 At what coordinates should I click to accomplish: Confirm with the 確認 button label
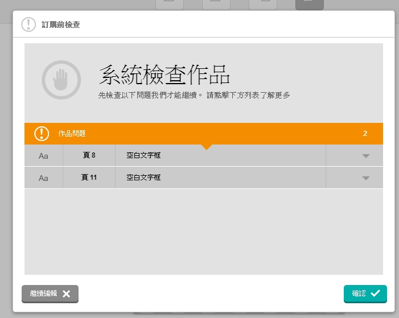(x=359, y=294)
